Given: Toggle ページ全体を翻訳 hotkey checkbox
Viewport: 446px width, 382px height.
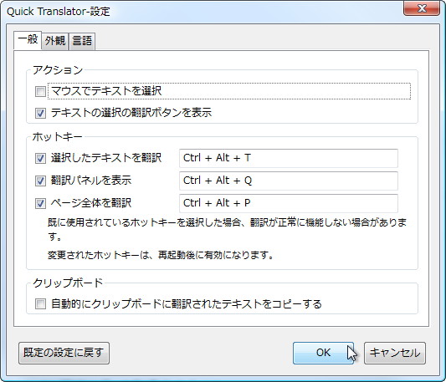Looking at the screenshot, I should click(40, 203).
